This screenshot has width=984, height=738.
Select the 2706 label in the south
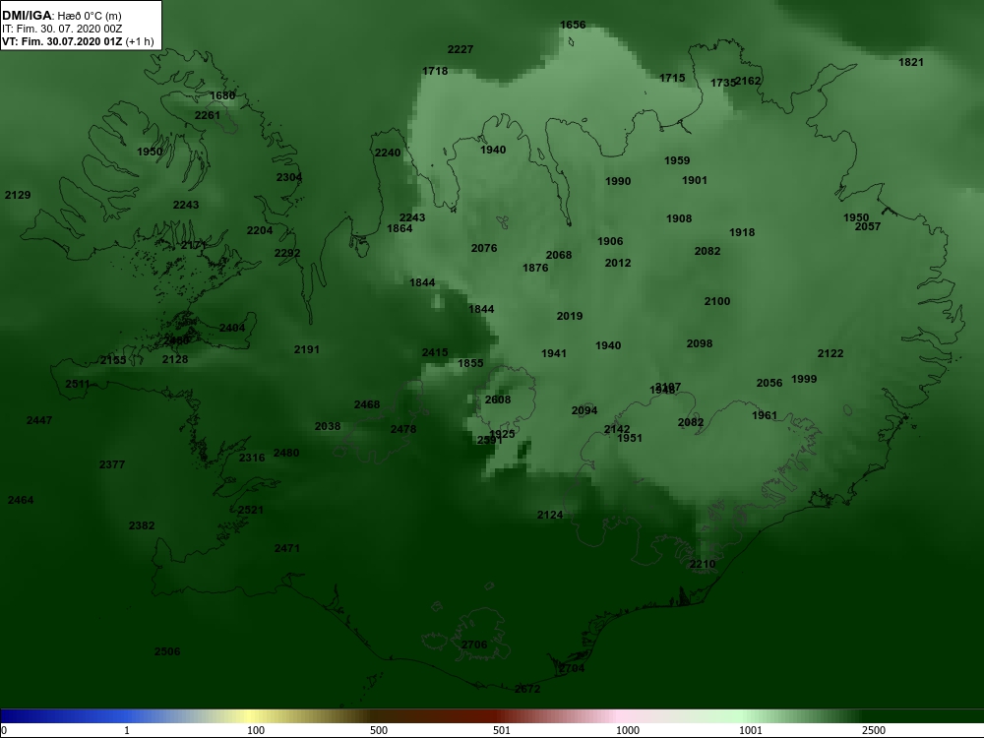(474, 646)
